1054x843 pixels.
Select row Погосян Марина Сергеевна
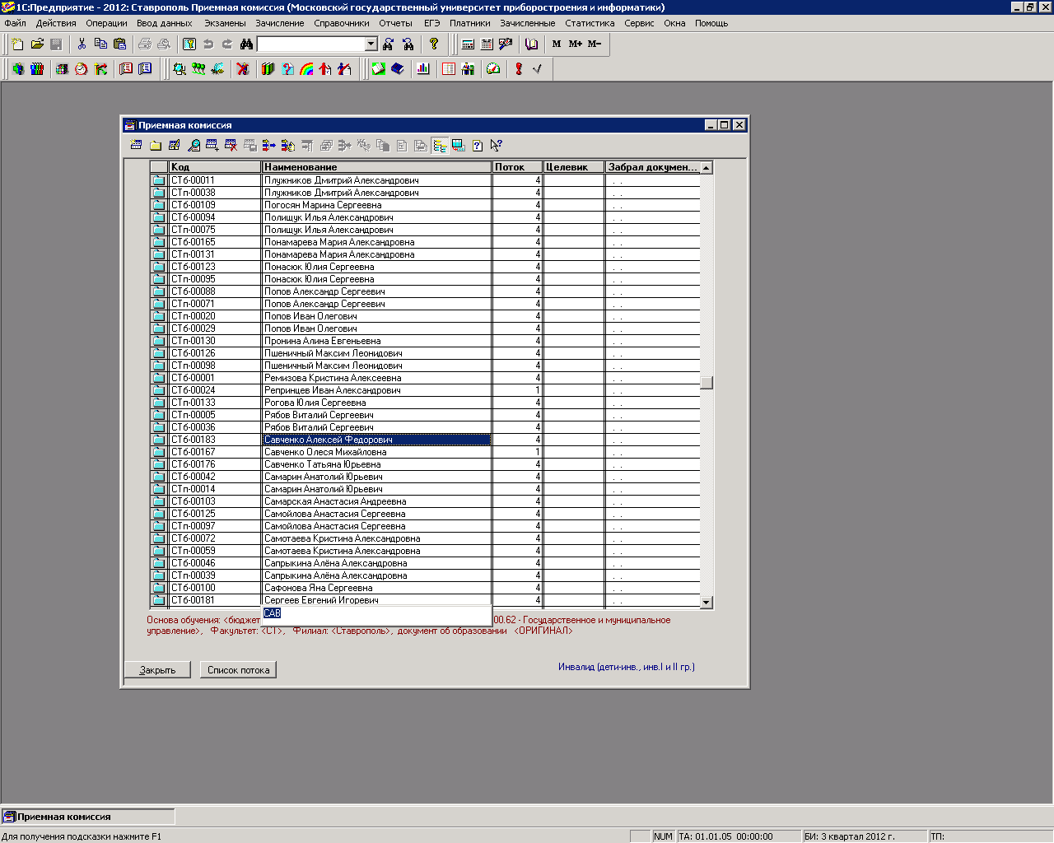click(x=377, y=205)
